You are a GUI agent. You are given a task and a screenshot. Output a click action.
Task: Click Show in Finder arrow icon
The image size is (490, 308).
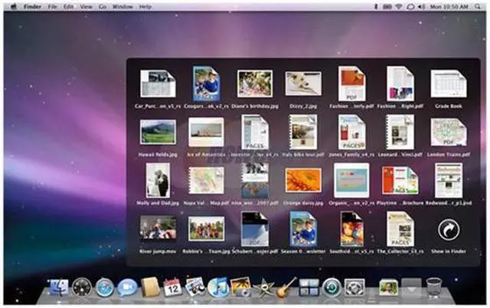pyautogui.click(x=449, y=230)
